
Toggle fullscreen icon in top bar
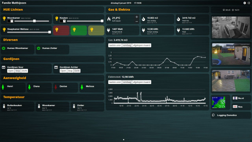[249, 3]
